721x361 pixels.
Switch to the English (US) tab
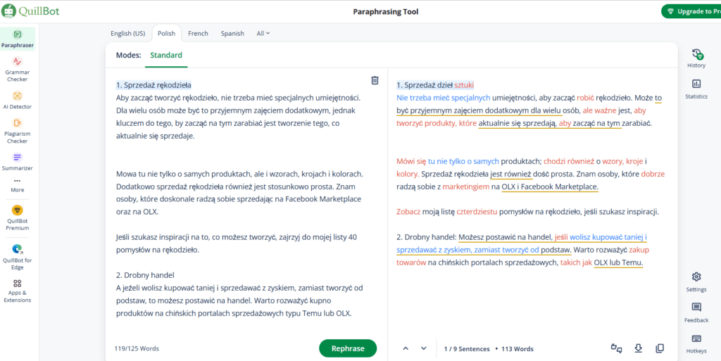[x=127, y=33]
